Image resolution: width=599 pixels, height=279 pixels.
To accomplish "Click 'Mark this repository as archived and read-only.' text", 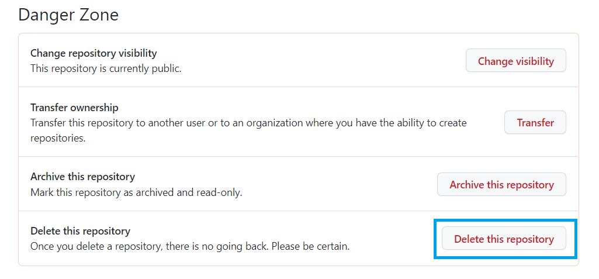I will coord(136,192).
